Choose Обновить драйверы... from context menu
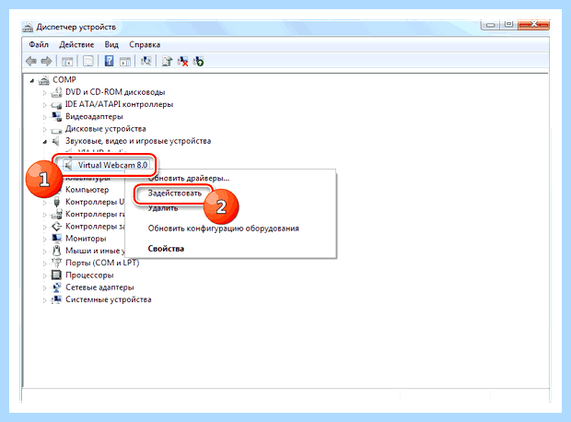 pyautogui.click(x=189, y=178)
